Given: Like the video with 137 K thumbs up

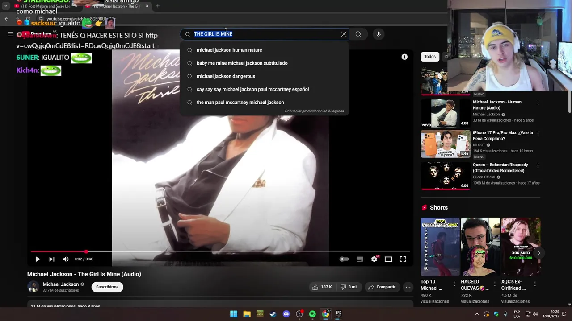Looking at the screenshot, I should coord(322,287).
